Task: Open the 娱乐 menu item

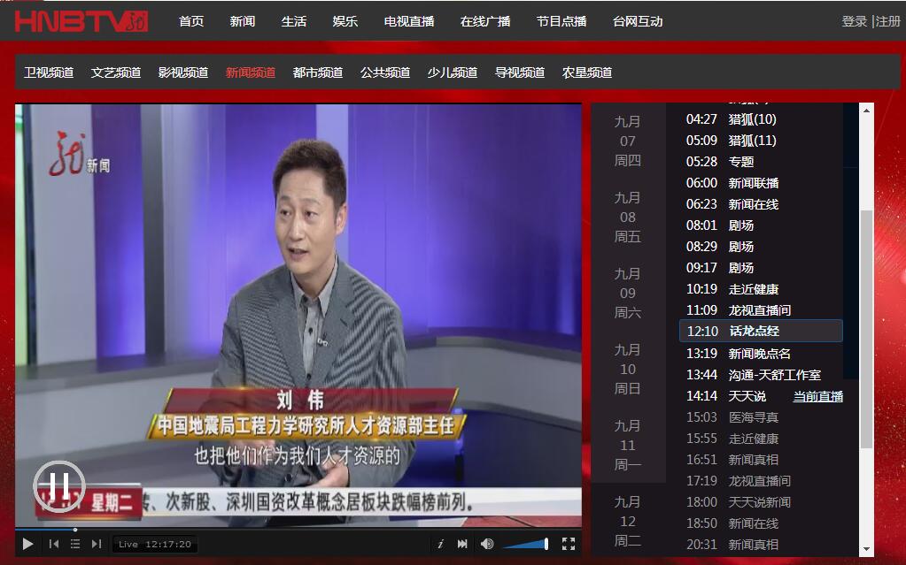Action: pyautogui.click(x=345, y=21)
